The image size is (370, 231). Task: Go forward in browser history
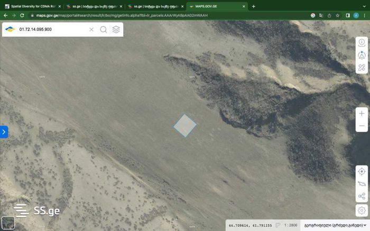coord(14,15)
